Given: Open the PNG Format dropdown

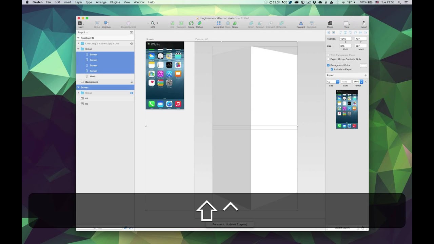Looking at the screenshot, I should 358,82.
